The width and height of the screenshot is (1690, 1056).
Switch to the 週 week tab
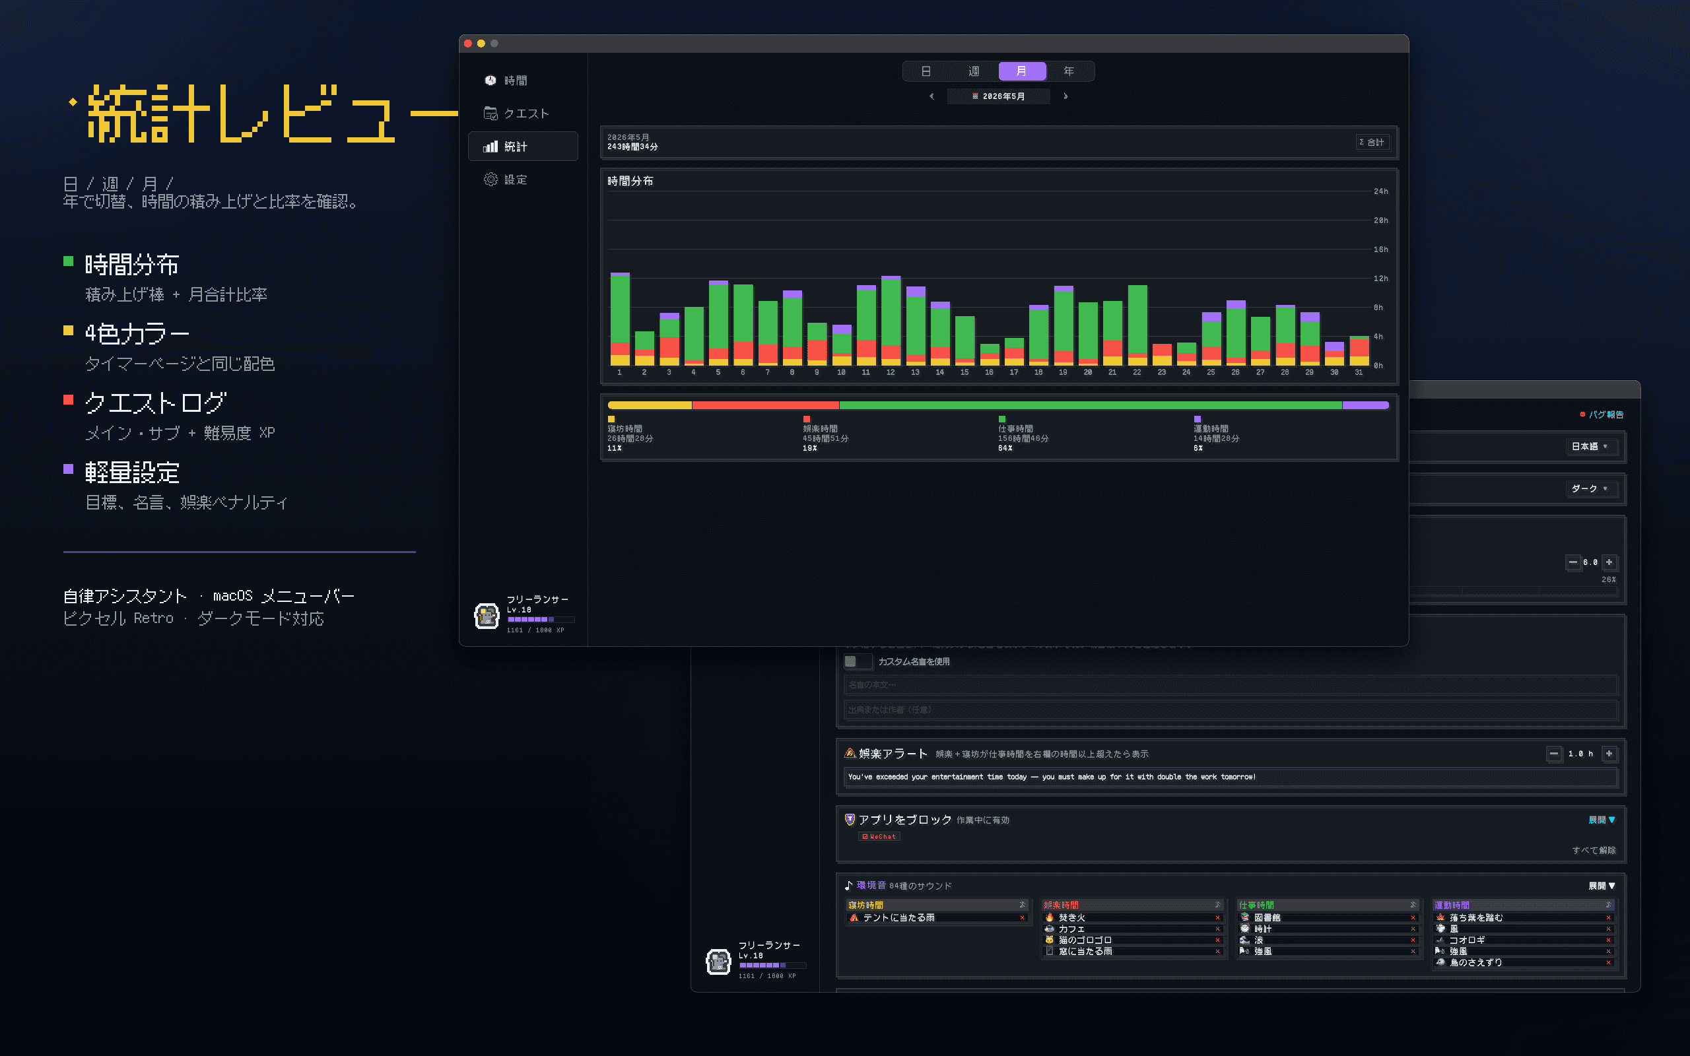974,71
